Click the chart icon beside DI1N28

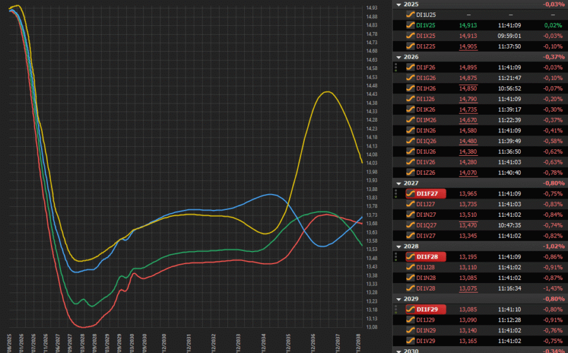tap(410, 278)
